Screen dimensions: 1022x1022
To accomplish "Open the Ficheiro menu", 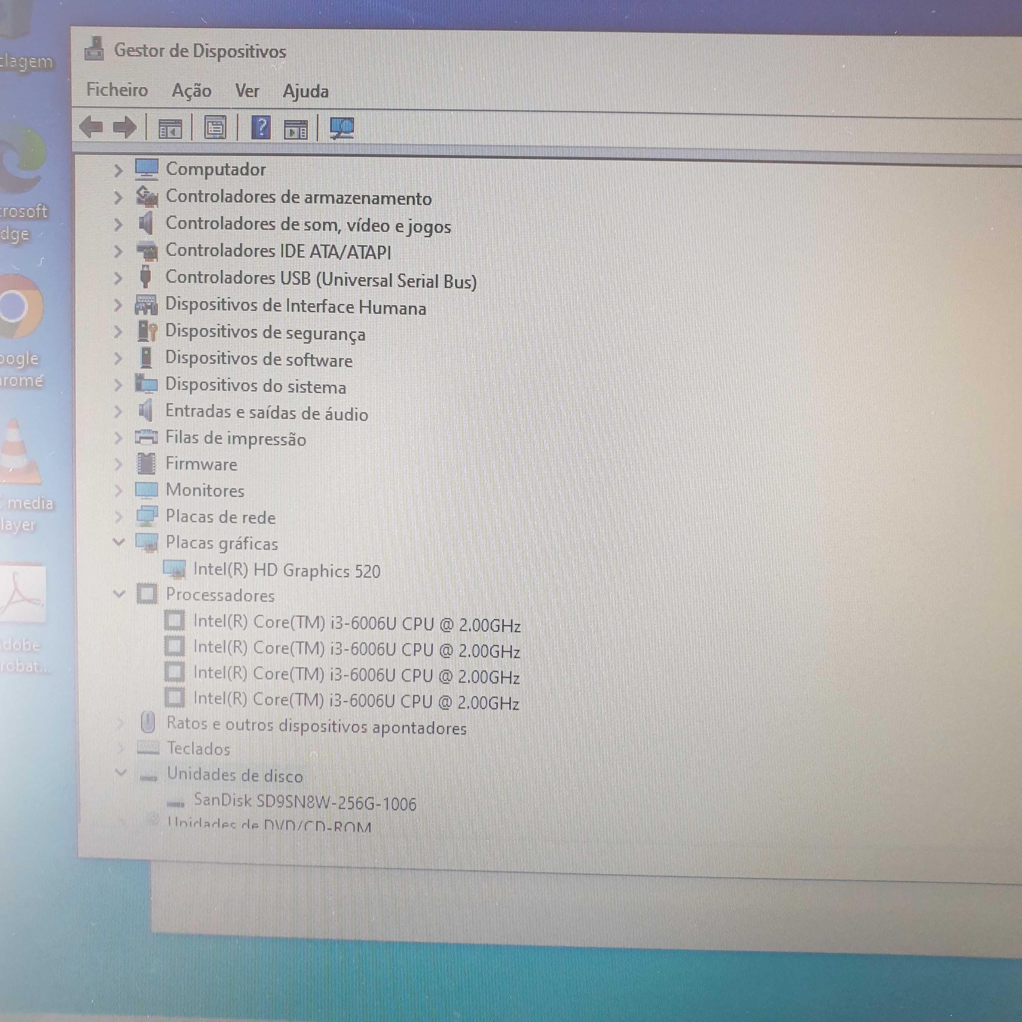I will [x=117, y=90].
